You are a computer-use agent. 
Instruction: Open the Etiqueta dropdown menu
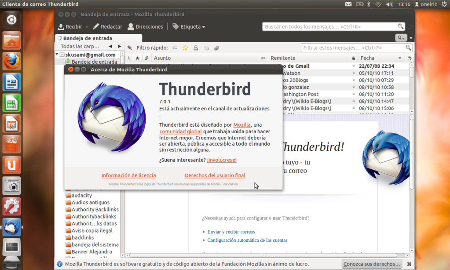tap(189, 27)
